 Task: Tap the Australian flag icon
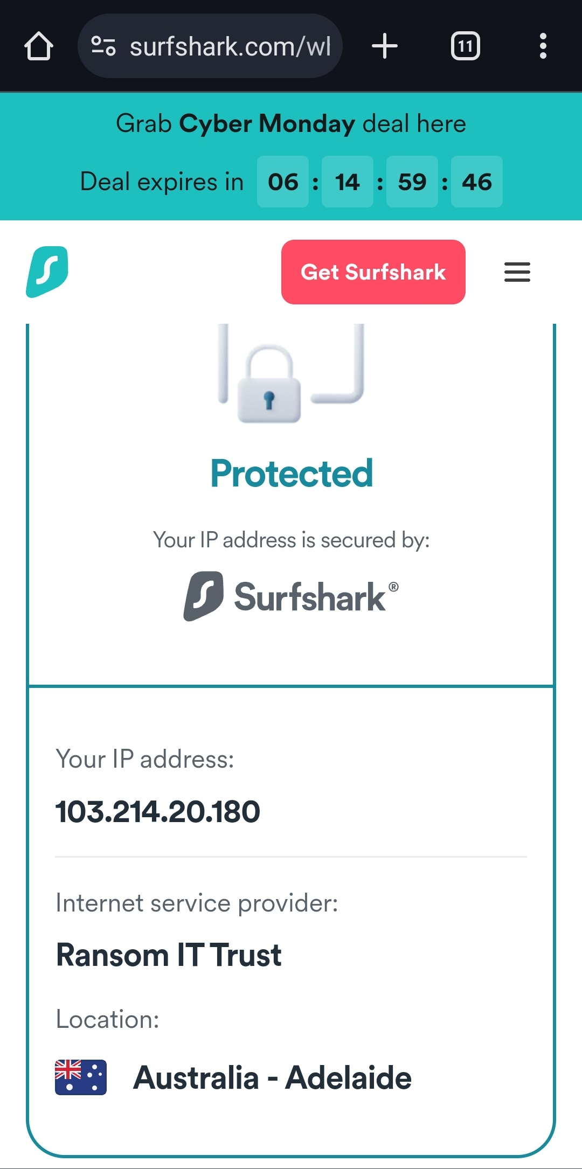point(81,1077)
